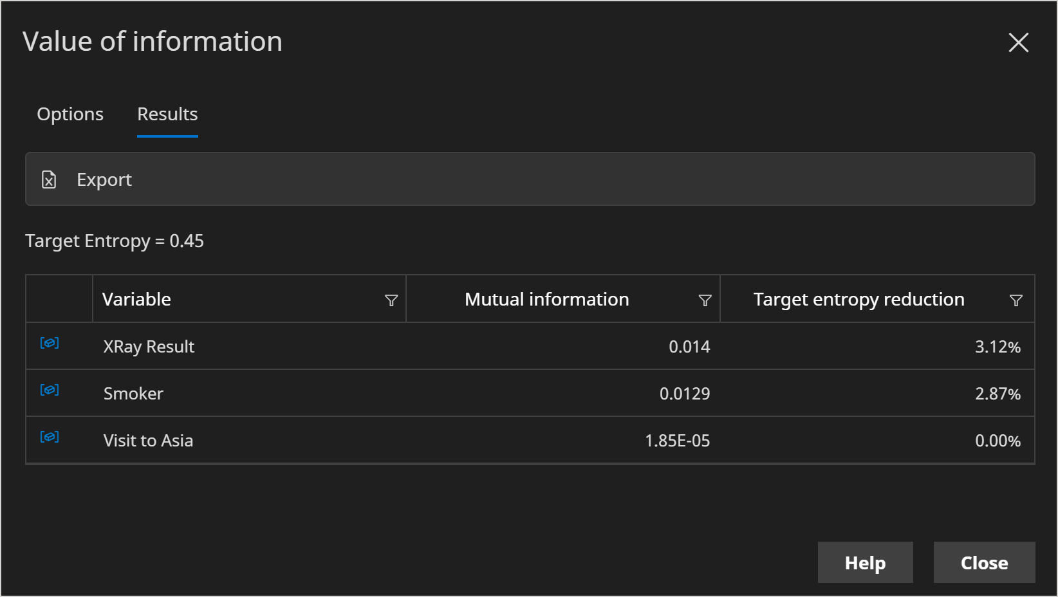Switch to the Options tab

70,114
